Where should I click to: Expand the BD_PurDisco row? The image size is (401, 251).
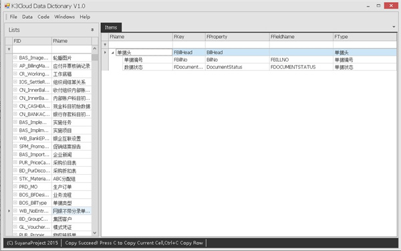15,171
